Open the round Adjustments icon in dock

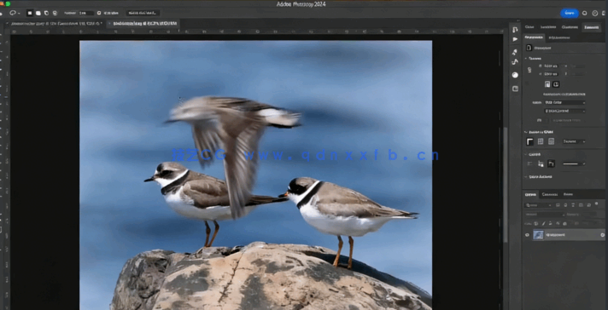pyautogui.click(x=515, y=75)
